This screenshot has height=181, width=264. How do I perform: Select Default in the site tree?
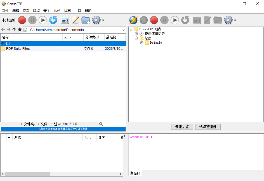[156, 43]
